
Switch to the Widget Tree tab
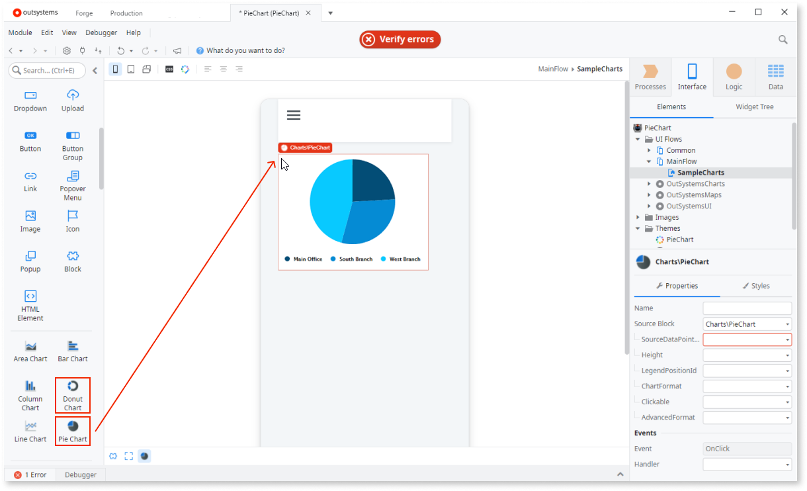pos(755,107)
